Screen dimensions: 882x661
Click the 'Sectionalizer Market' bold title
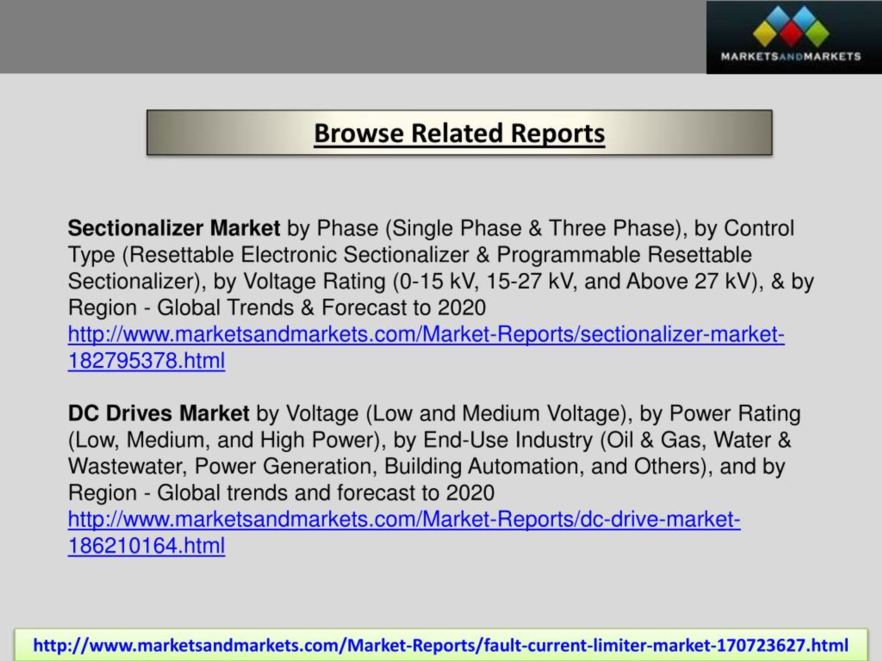click(174, 228)
